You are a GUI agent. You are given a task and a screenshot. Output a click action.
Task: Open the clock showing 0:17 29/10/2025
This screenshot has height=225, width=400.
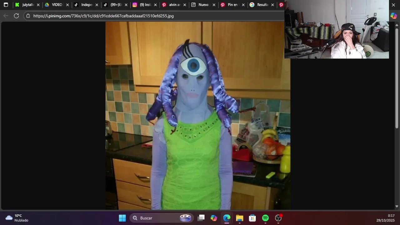(386, 218)
